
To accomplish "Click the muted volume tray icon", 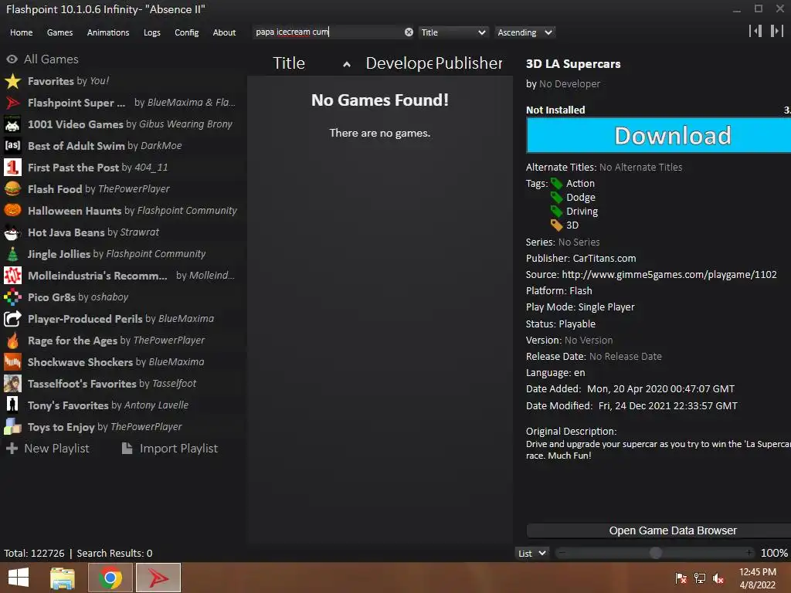I will tap(718, 578).
